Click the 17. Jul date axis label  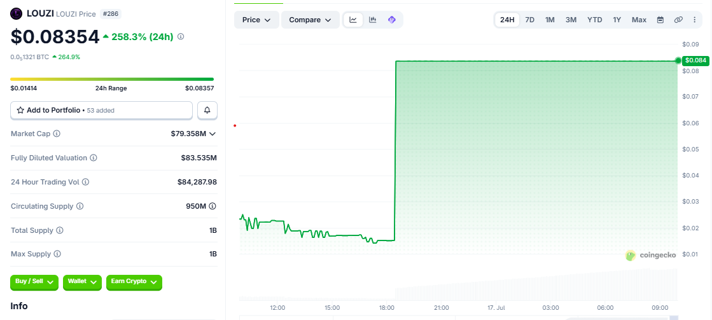pyautogui.click(x=496, y=308)
